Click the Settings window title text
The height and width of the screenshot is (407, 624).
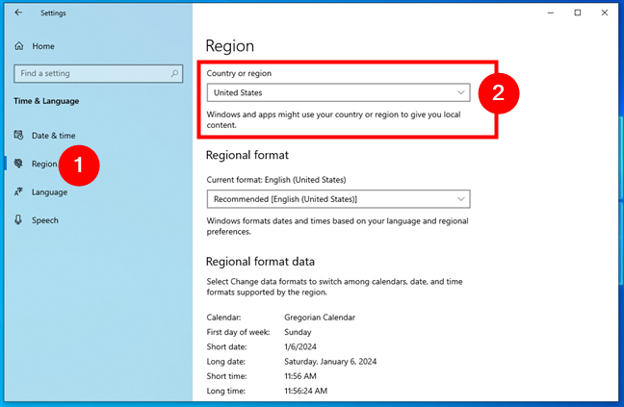pos(53,13)
